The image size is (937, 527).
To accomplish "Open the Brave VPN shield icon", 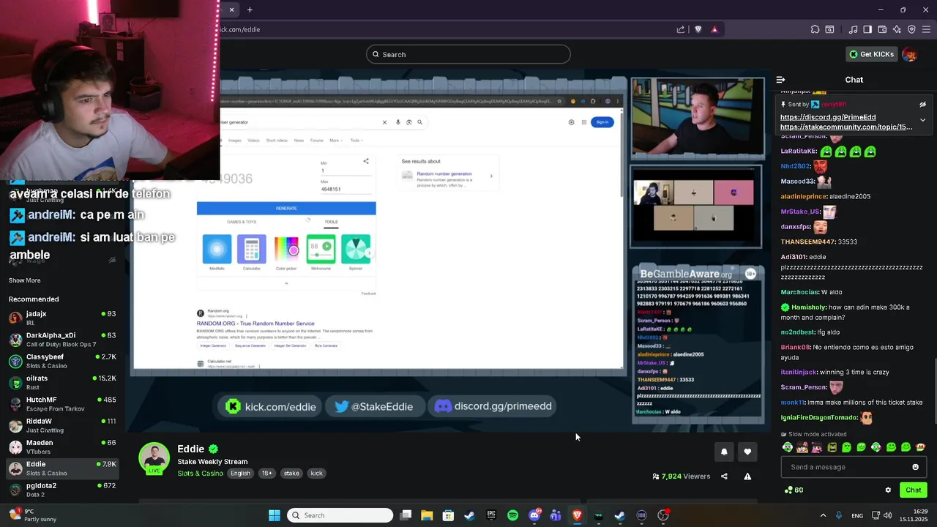I will tap(911, 29).
